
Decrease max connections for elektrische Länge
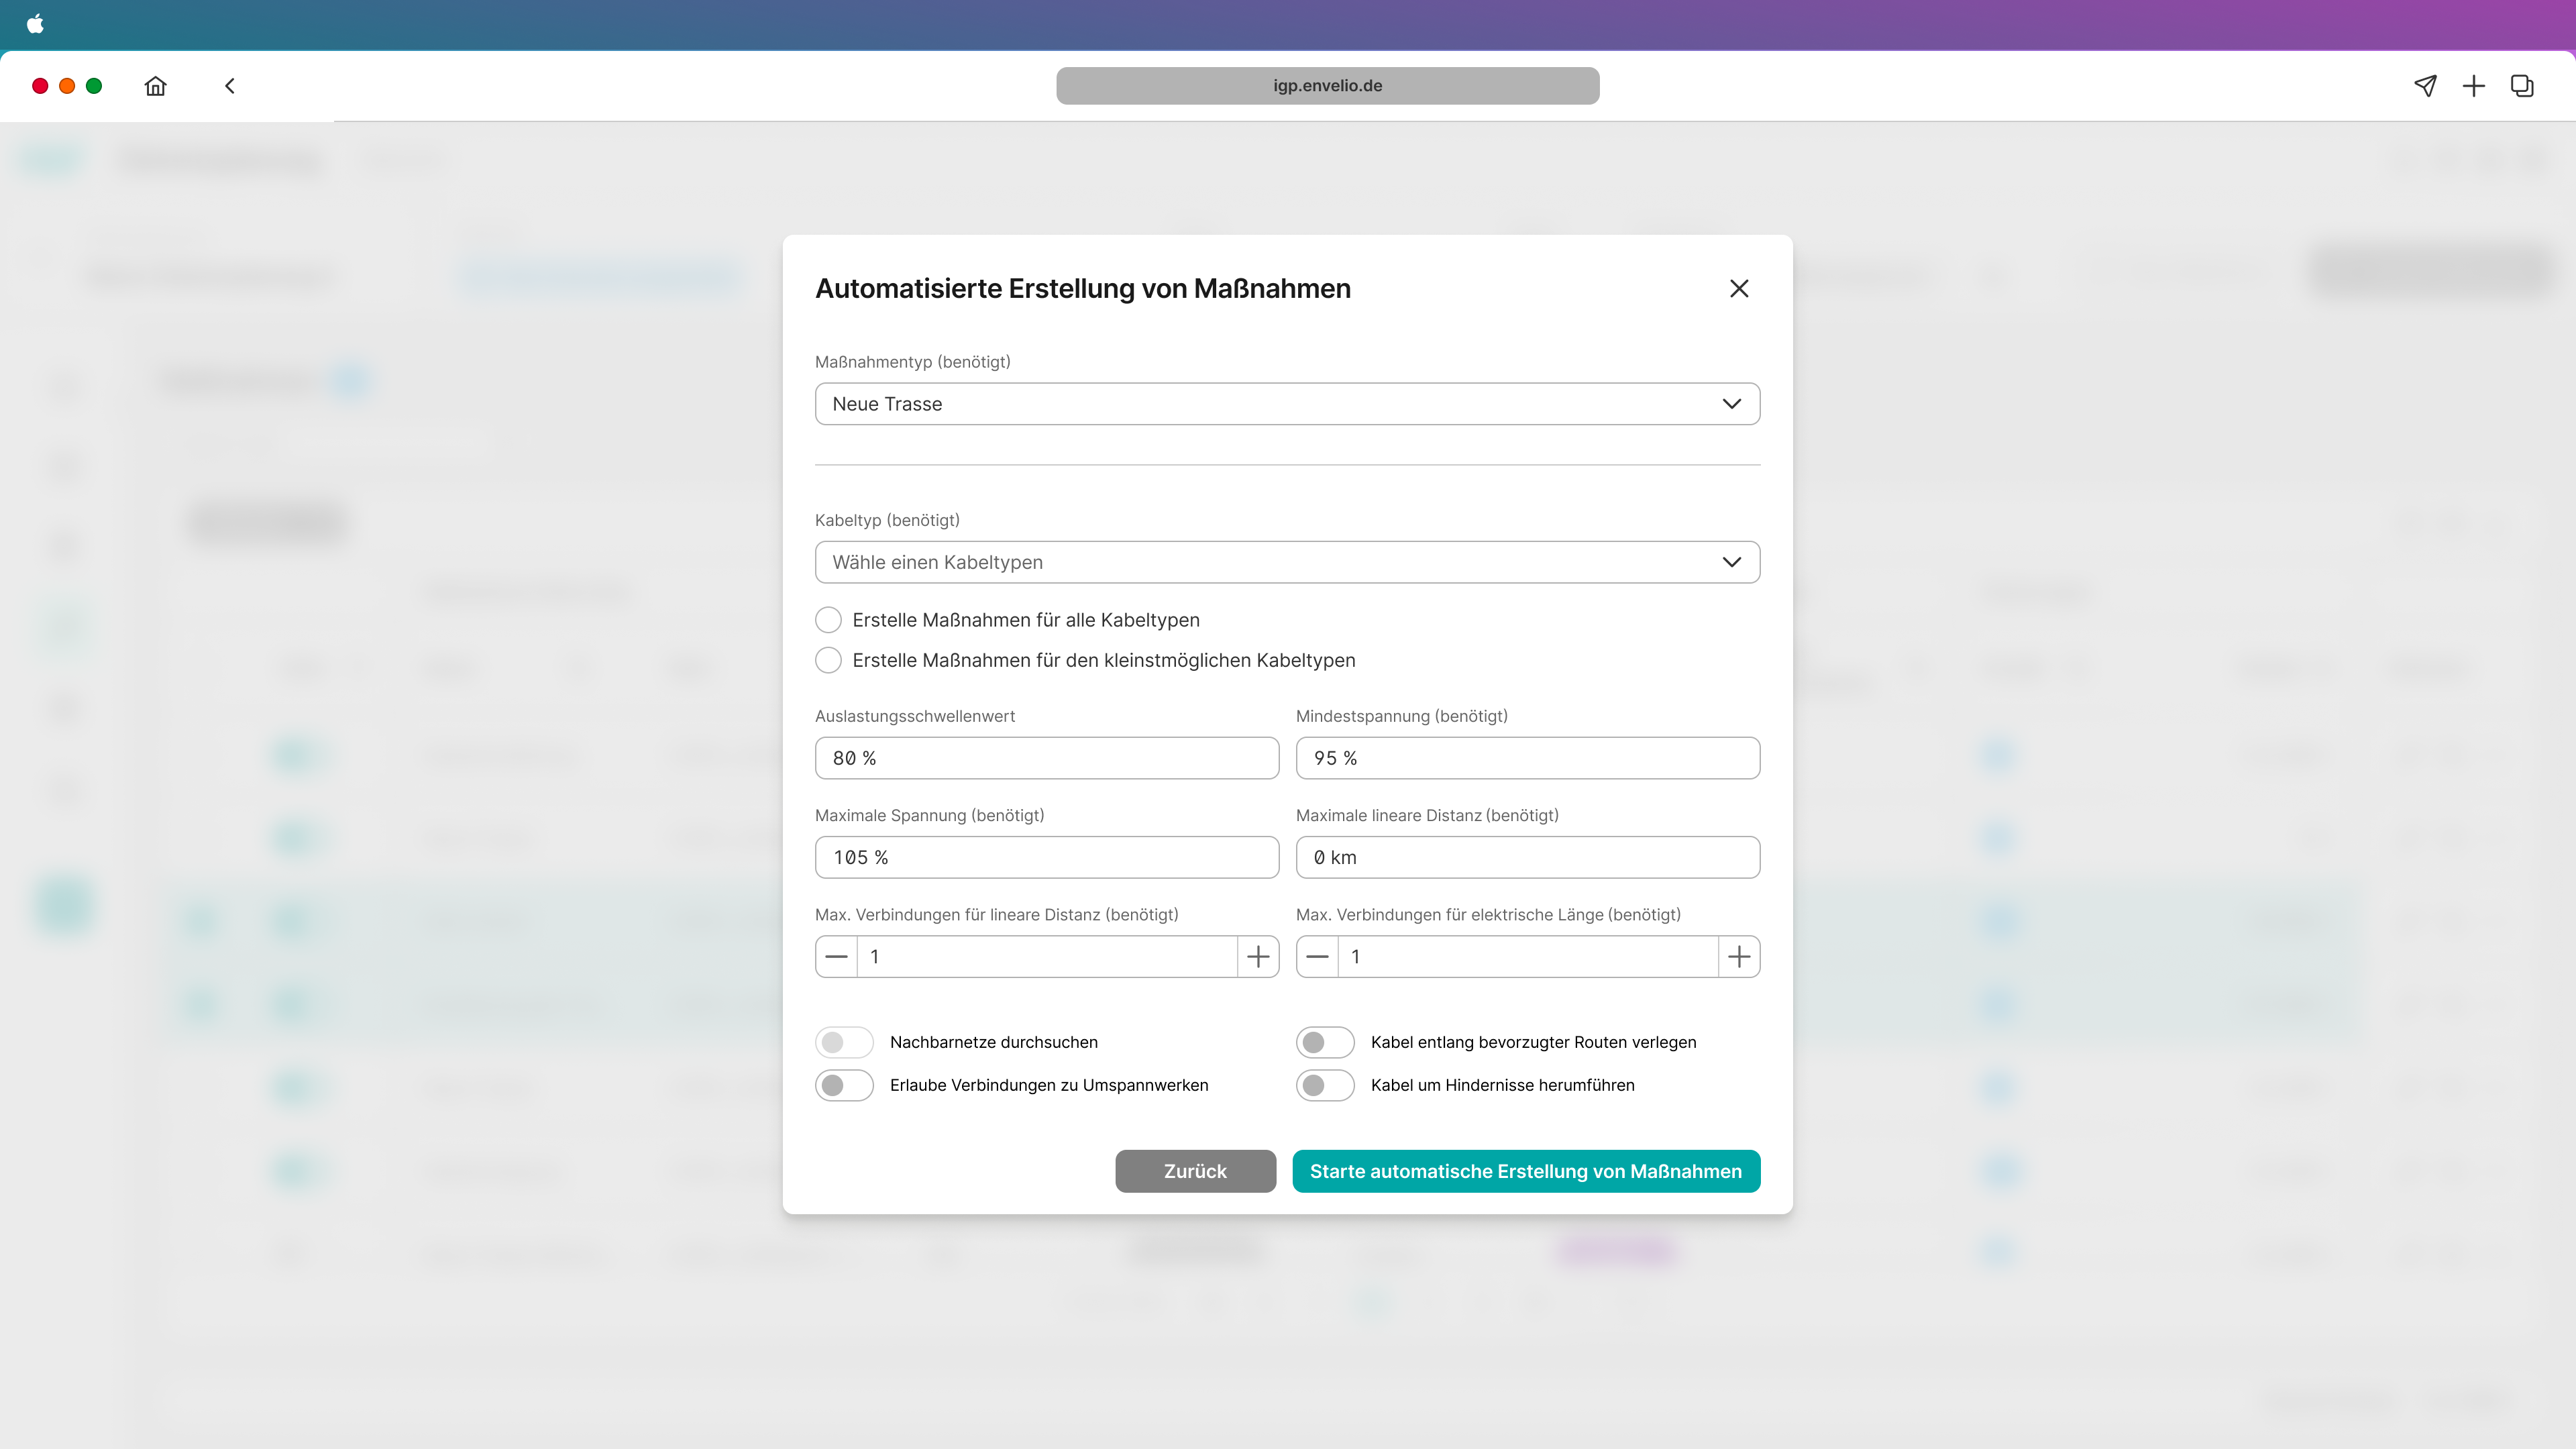coord(1318,957)
